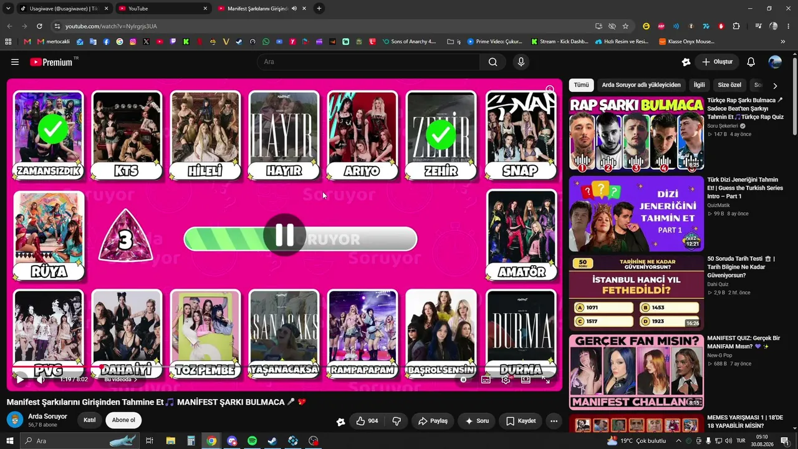798x449 pixels.
Task: Mute the video with the volume icon
Action: tap(41, 379)
